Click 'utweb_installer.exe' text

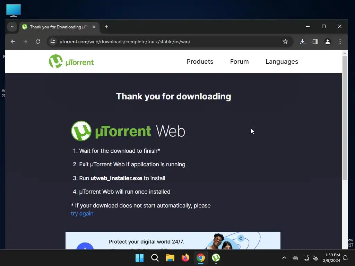point(116,178)
